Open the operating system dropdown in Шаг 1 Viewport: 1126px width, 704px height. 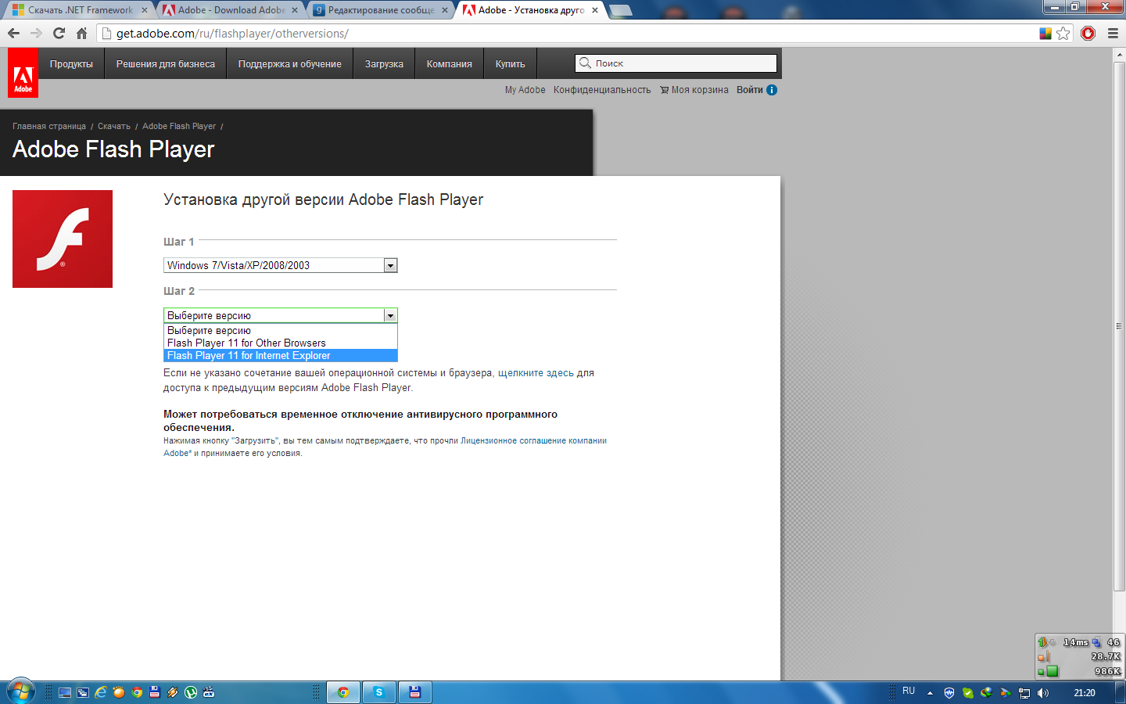click(x=280, y=265)
